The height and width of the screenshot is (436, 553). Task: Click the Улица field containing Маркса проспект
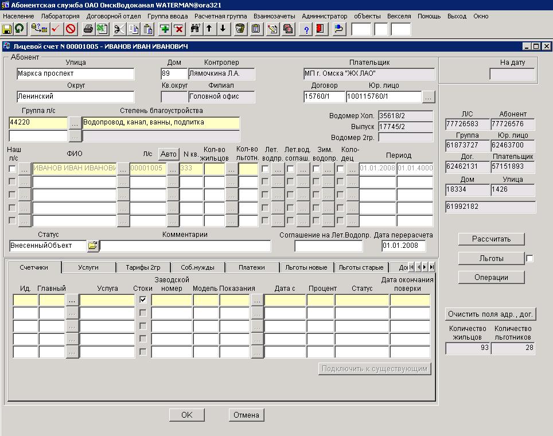coord(75,73)
